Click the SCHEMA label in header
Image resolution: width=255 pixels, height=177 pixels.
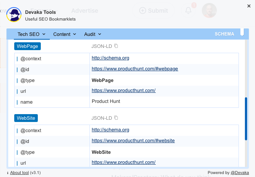pyautogui.click(x=224, y=34)
